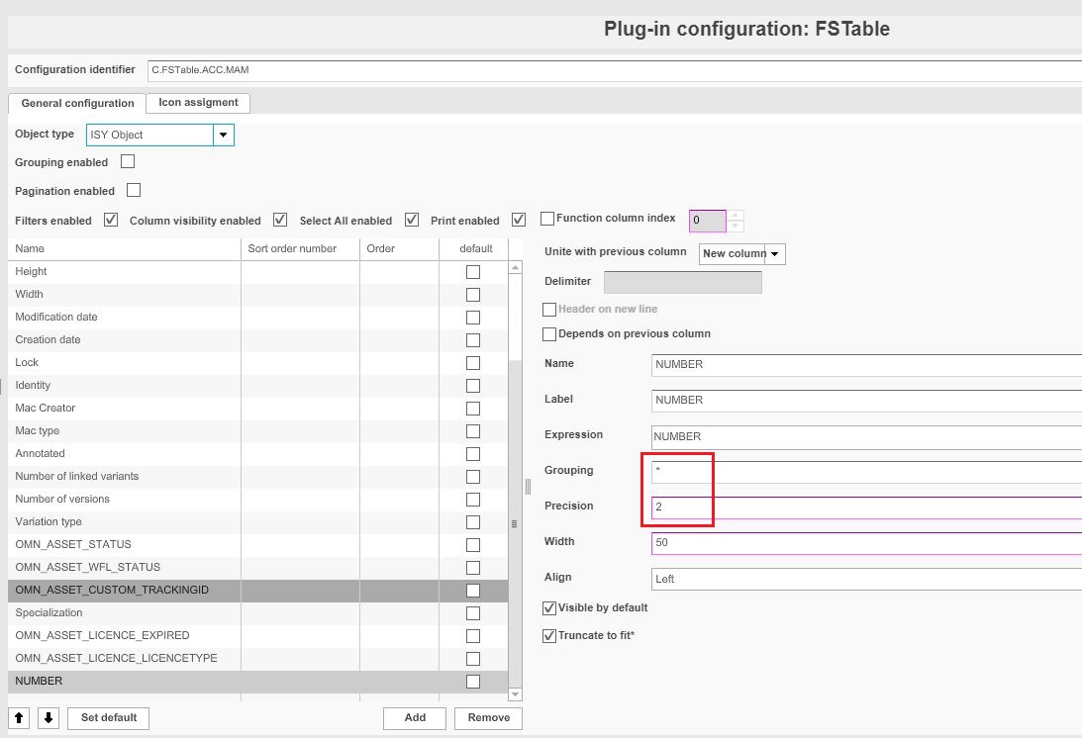Image resolution: width=1082 pixels, height=738 pixels.
Task: Switch to the Icon assigment tab
Action: 198,103
